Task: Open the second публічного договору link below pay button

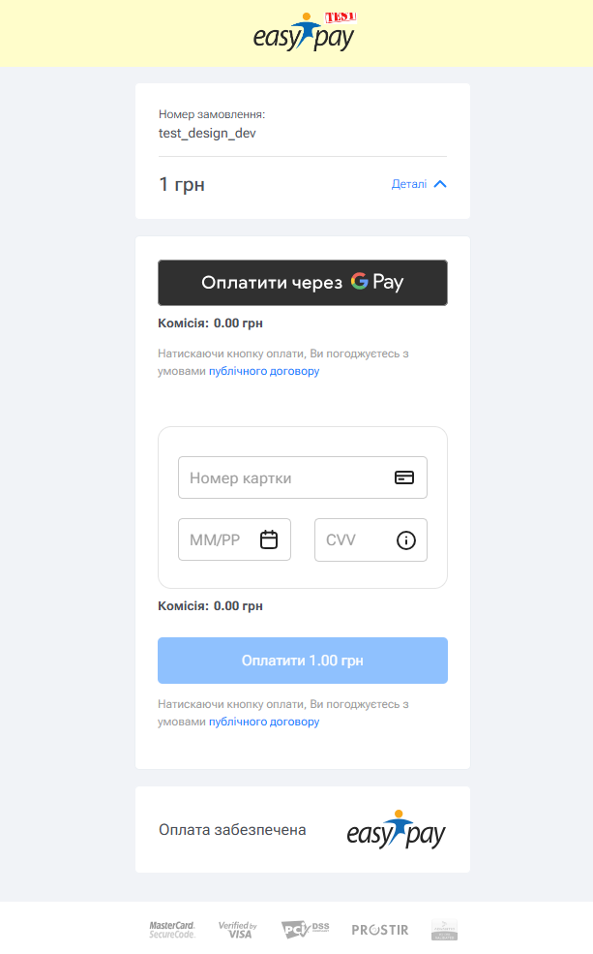Action: click(x=264, y=722)
